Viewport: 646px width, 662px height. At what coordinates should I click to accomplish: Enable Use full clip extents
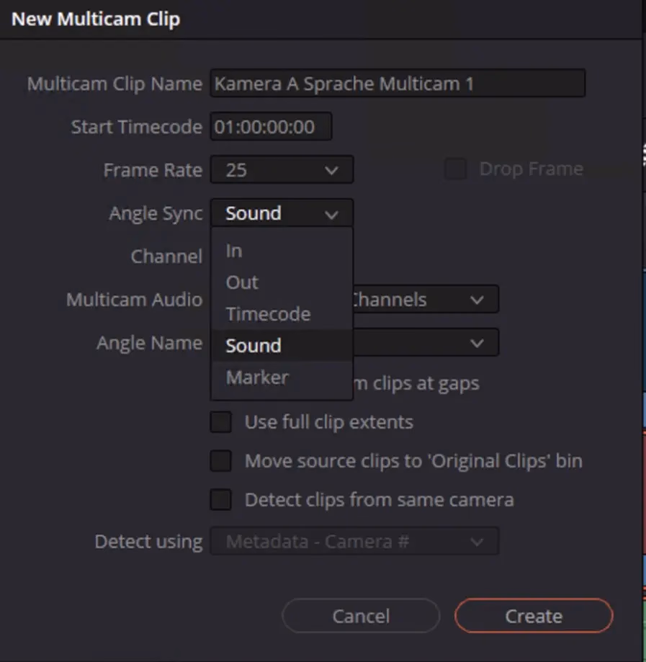click(221, 422)
